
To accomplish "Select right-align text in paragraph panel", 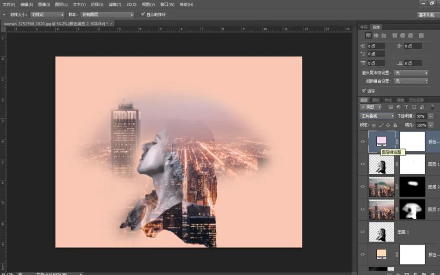I will [x=384, y=36].
